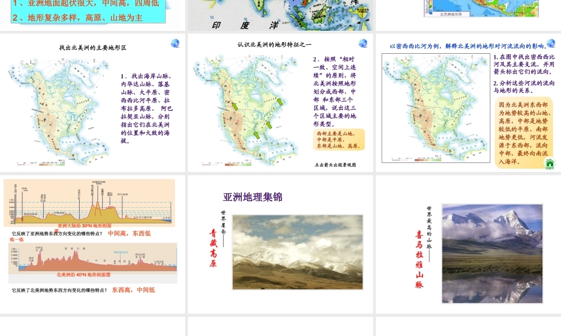Click the yellow box 西部主要是山地
Viewport: 561px width, 336px height.
click(x=338, y=139)
